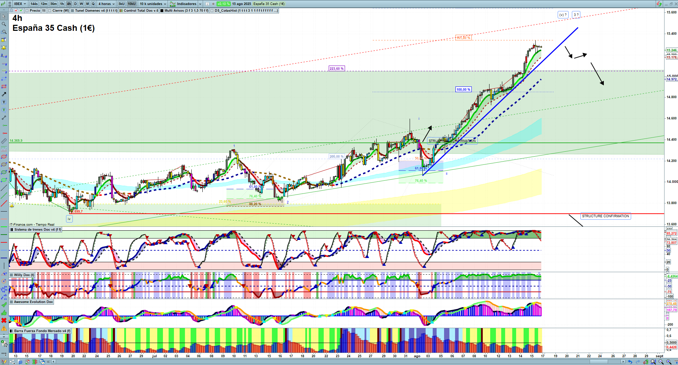Switch to the D daily timeframe
Image resolution: width=678 pixels, height=365 pixels.
coord(75,4)
